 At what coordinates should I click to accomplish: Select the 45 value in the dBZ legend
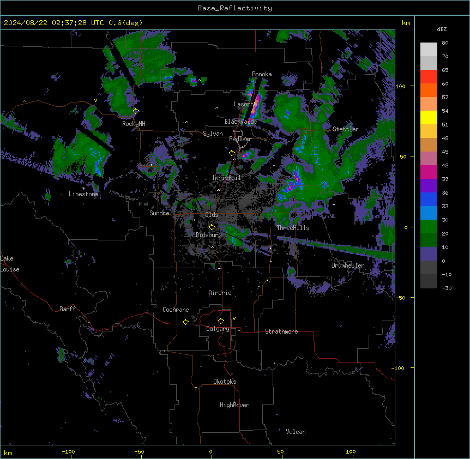445,152
